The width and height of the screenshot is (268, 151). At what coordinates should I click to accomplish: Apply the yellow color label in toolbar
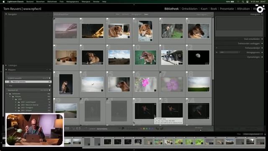point(144,129)
